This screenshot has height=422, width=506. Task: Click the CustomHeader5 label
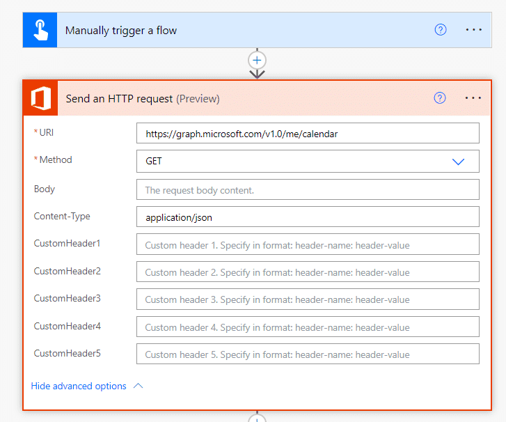tap(67, 353)
